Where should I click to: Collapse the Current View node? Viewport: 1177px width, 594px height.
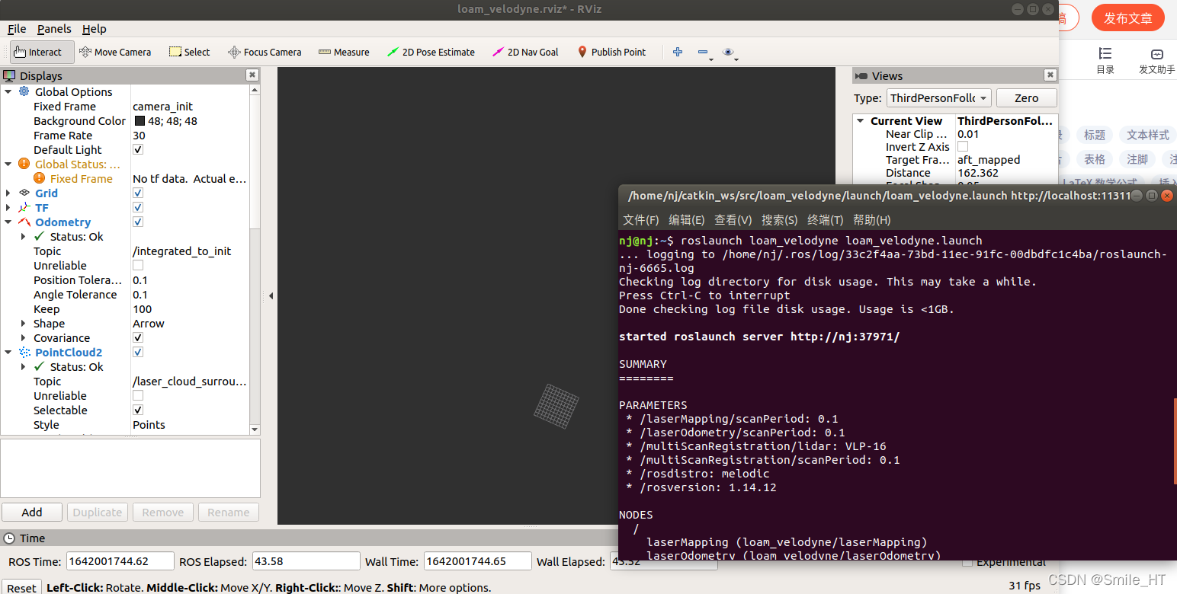(x=860, y=120)
